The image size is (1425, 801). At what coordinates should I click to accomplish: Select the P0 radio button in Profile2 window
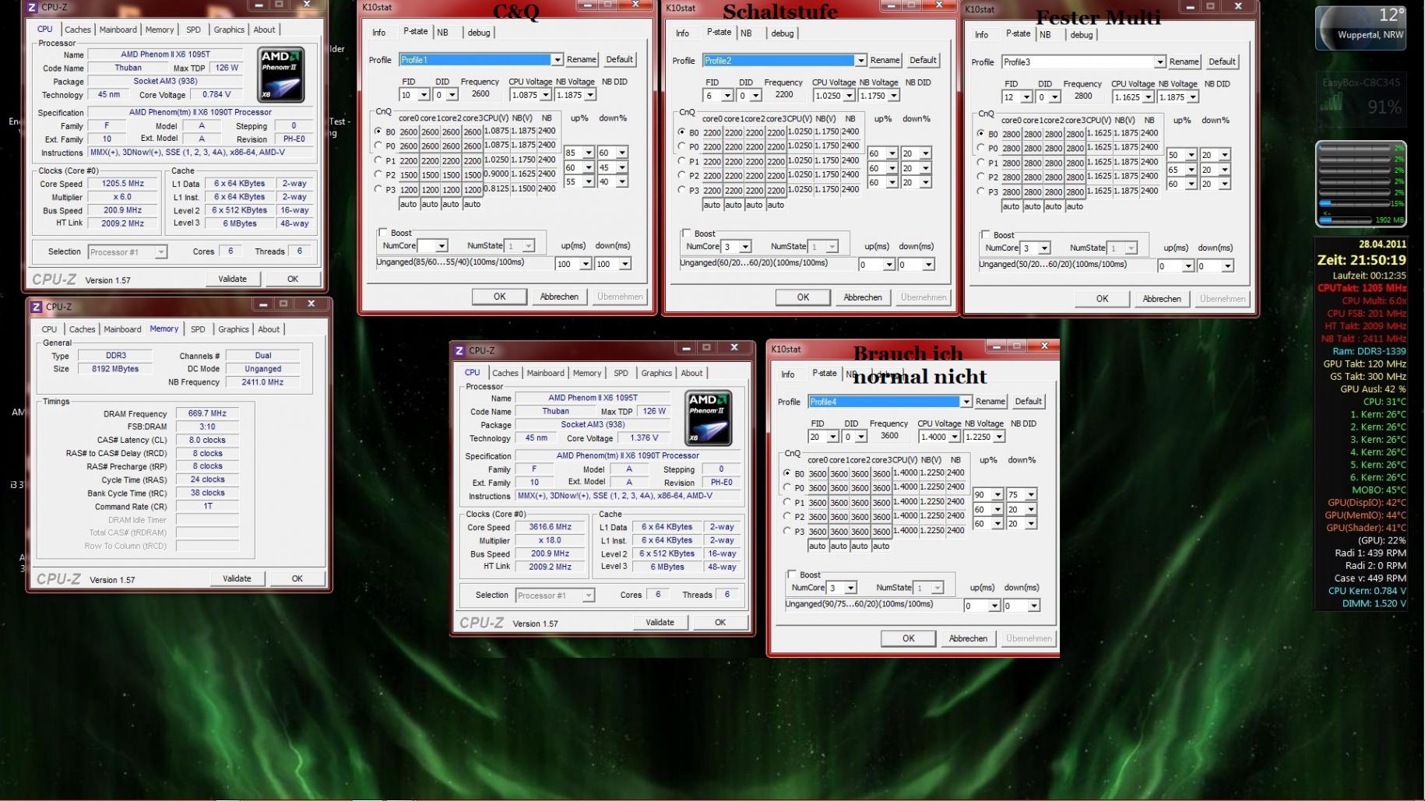(682, 146)
